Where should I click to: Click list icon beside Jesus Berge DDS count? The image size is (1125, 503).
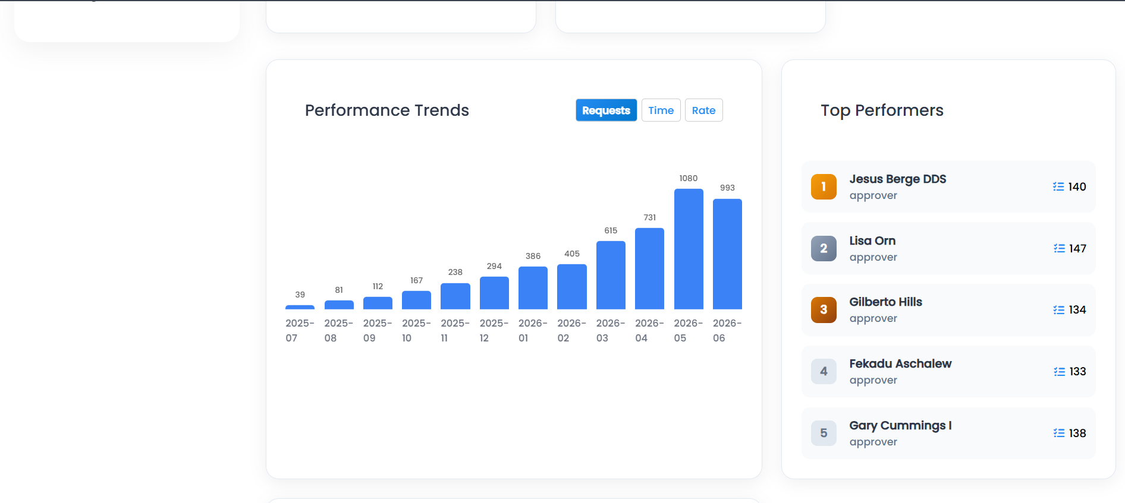(1058, 186)
